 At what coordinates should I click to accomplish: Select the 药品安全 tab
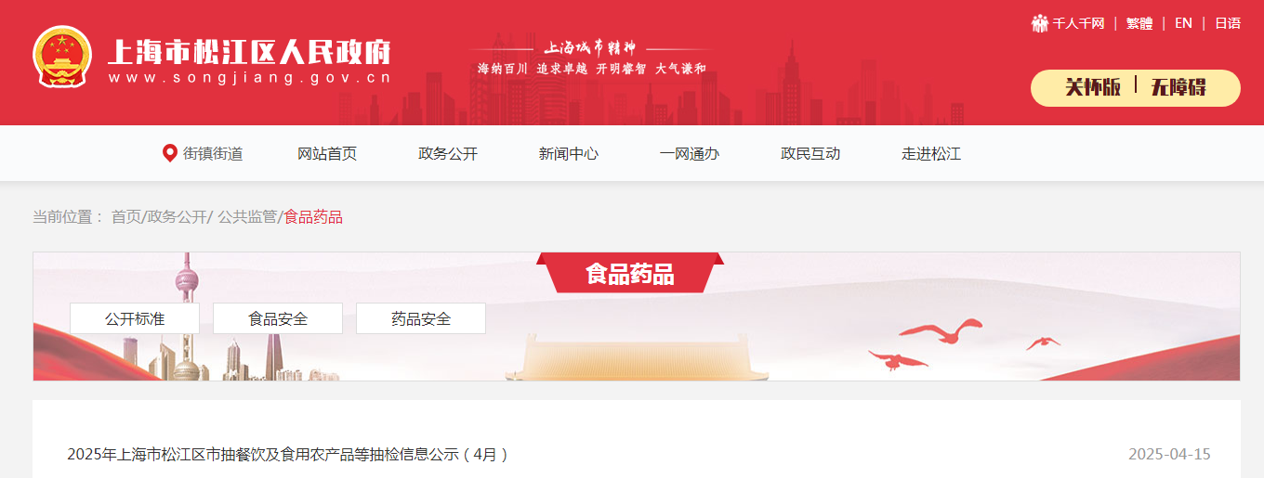[x=421, y=318]
